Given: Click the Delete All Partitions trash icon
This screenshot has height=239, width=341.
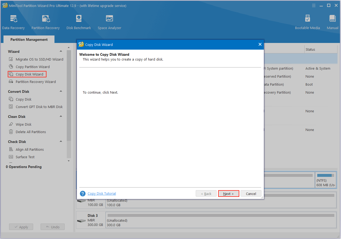Looking at the screenshot, I should click(11, 132).
